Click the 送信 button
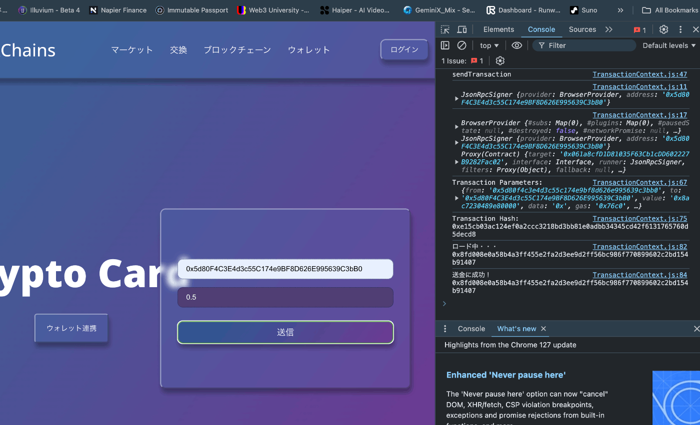 pyautogui.click(x=285, y=332)
